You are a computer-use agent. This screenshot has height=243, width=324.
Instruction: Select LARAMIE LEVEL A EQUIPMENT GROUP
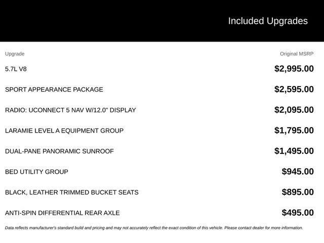coord(64,131)
